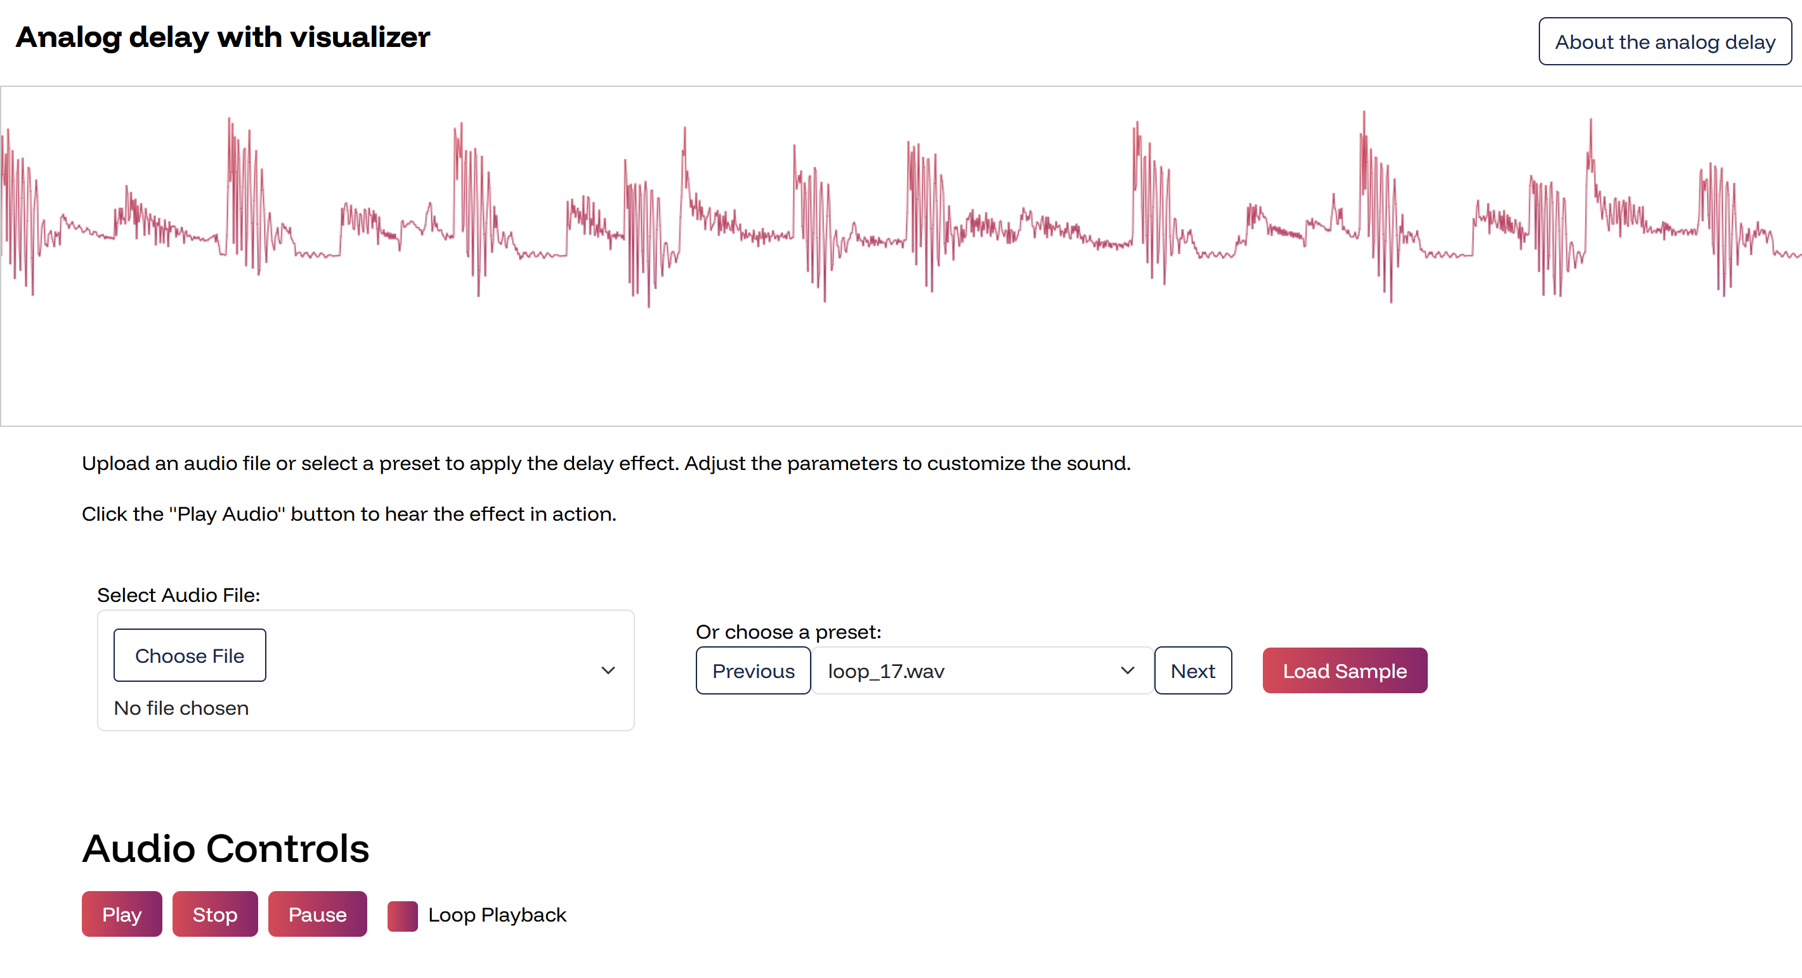Click the preset dropdown chevron arrow
Viewport: 1802px width, 978px height.
point(1127,671)
